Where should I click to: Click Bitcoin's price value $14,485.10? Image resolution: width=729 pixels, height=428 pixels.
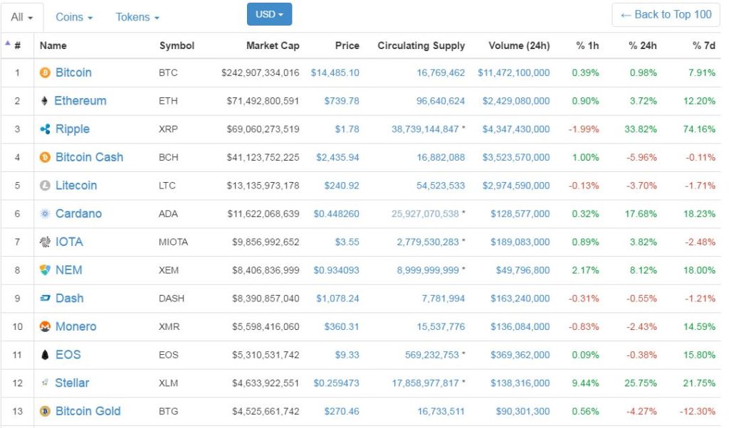click(335, 73)
